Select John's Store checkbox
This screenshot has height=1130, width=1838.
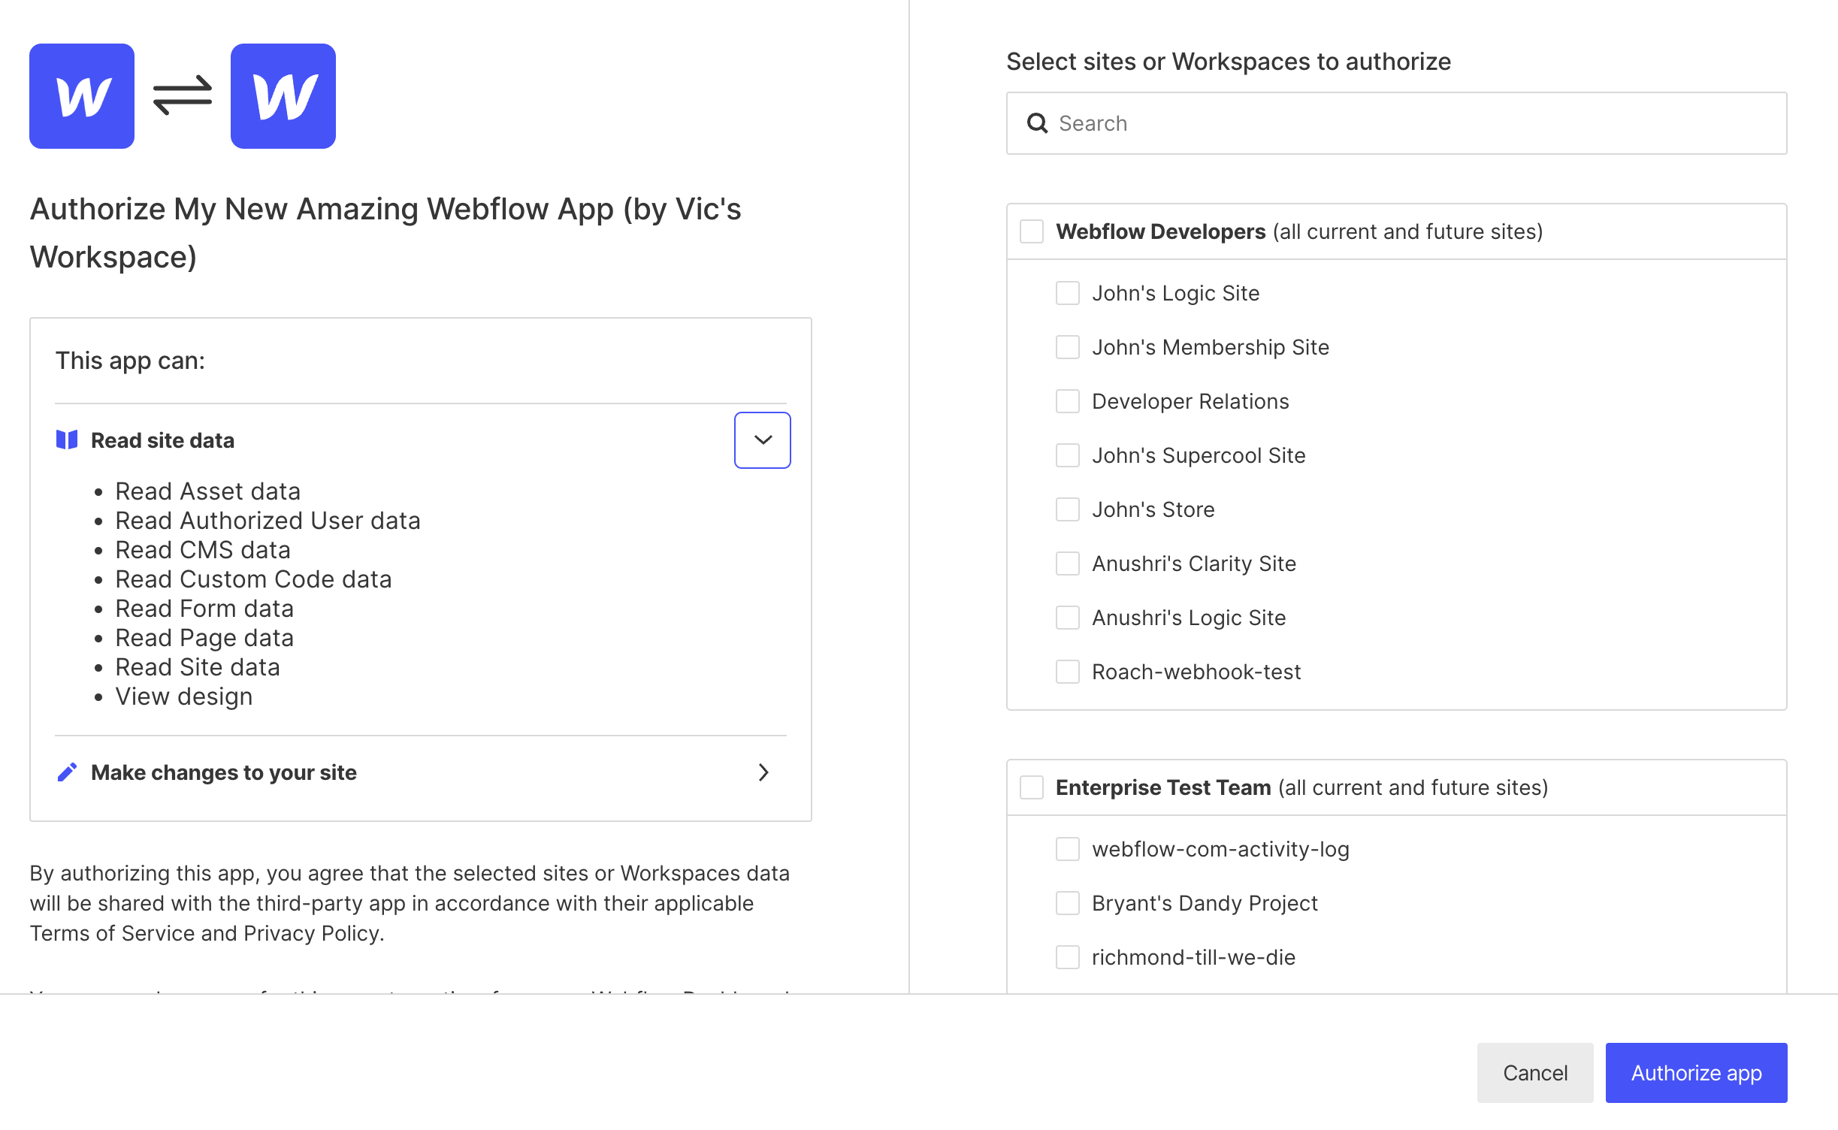coord(1067,509)
